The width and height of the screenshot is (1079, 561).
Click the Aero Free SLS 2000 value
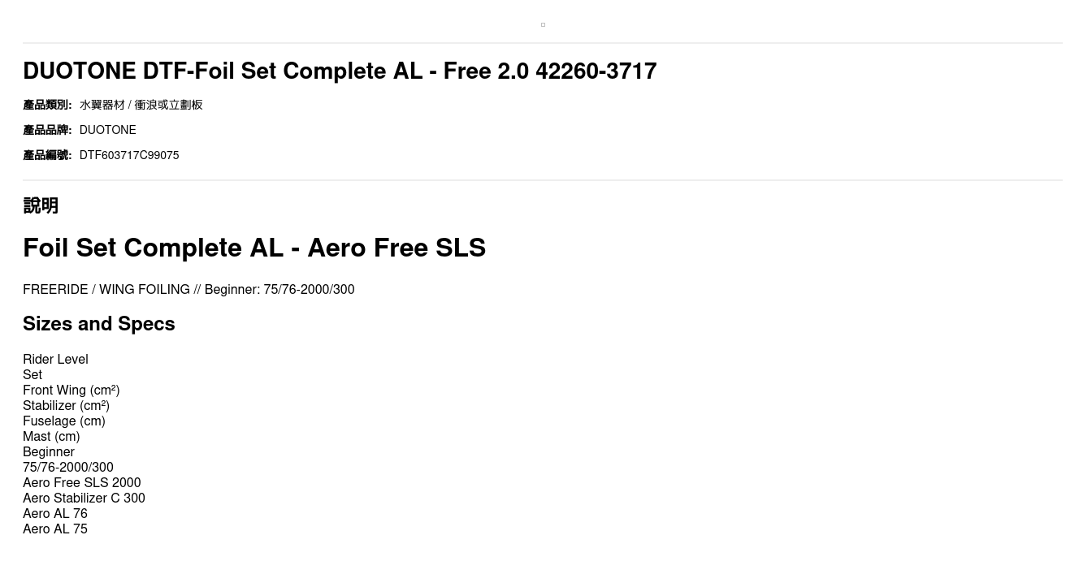[82, 483]
